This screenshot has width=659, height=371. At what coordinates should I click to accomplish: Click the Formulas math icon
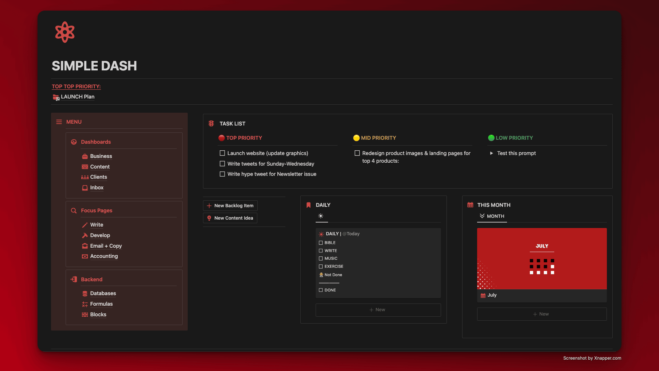click(85, 304)
